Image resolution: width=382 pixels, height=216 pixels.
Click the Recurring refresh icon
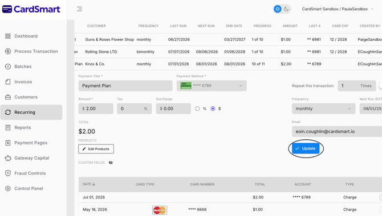8,112
